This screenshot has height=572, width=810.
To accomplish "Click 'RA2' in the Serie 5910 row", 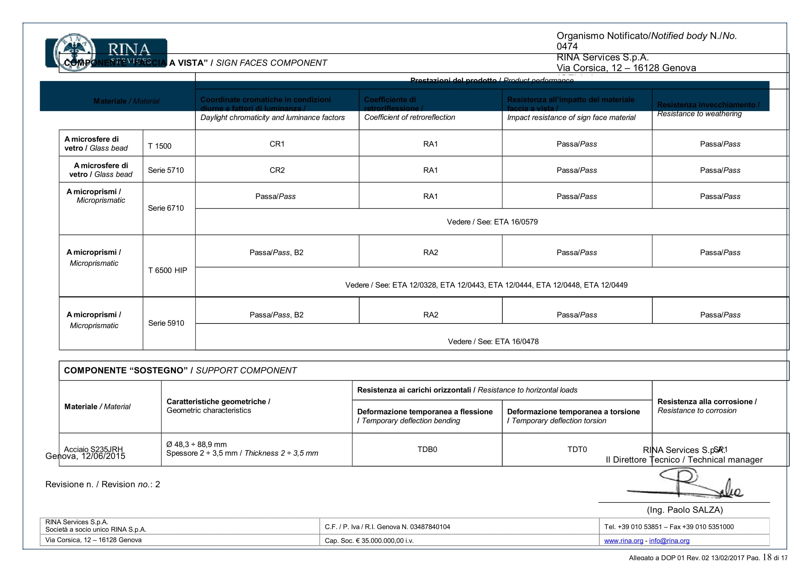I will 430,315.
